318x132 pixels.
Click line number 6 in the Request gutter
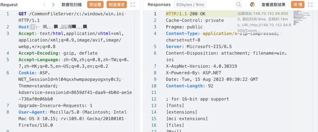click(x=8, y=73)
